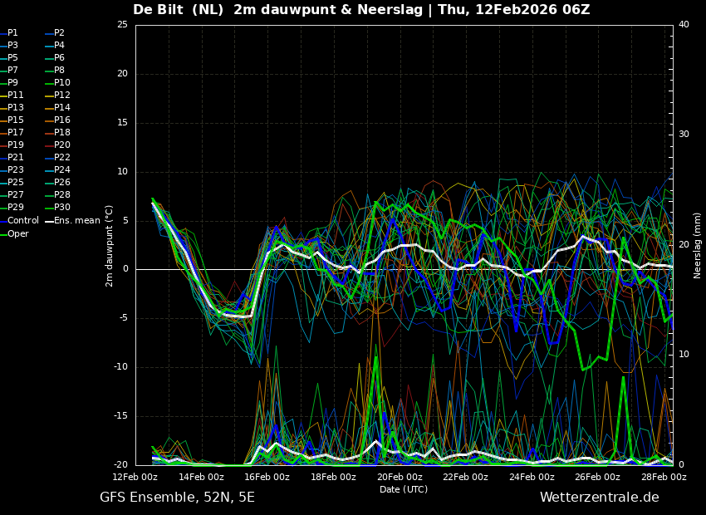Click the P1 legend entry
Viewport: 706px width, 515px height.
click(x=12, y=33)
